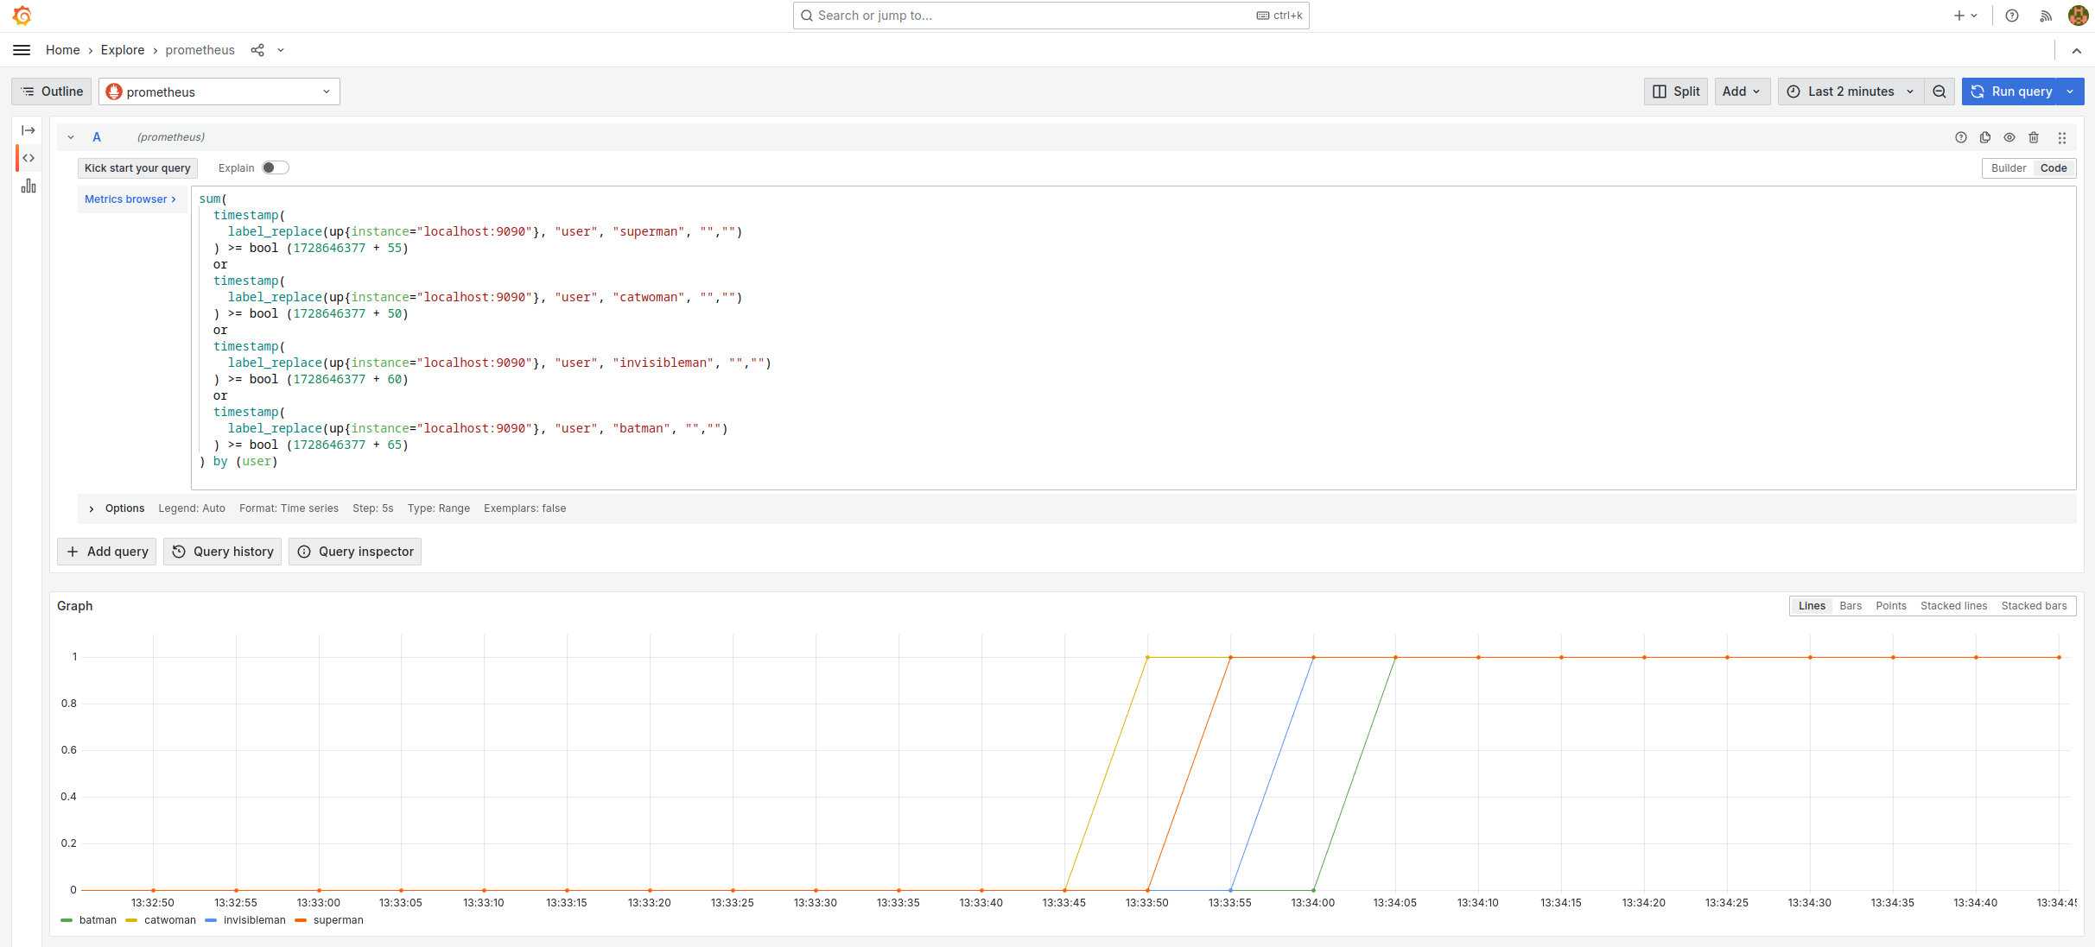The image size is (2095, 947).
Task: Open the hamburger navigation menu
Action: point(22,50)
